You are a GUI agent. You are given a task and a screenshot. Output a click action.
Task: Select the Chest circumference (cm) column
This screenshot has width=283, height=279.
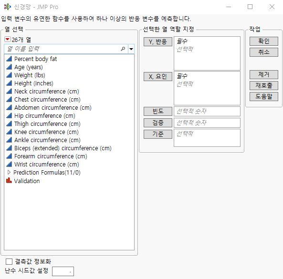point(47,100)
